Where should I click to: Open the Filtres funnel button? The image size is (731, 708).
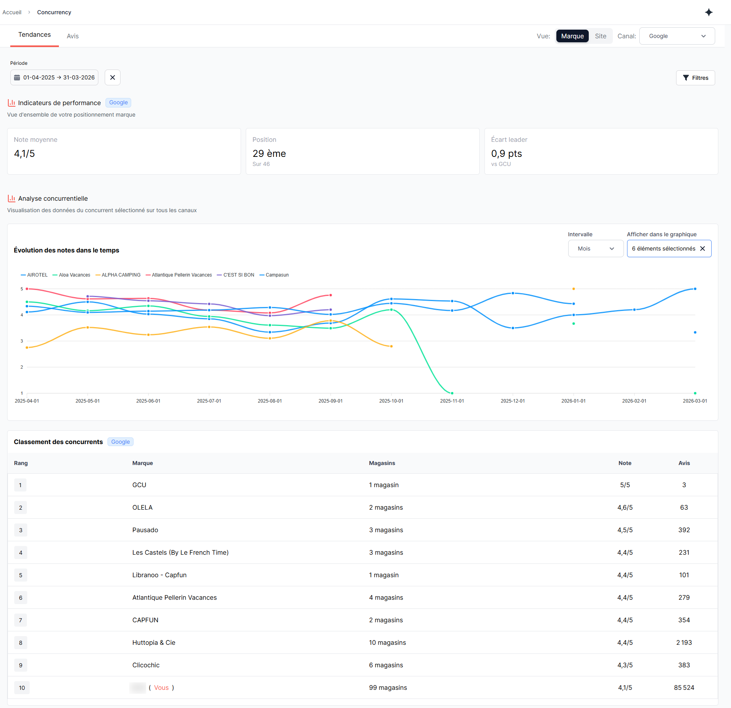coord(695,78)
